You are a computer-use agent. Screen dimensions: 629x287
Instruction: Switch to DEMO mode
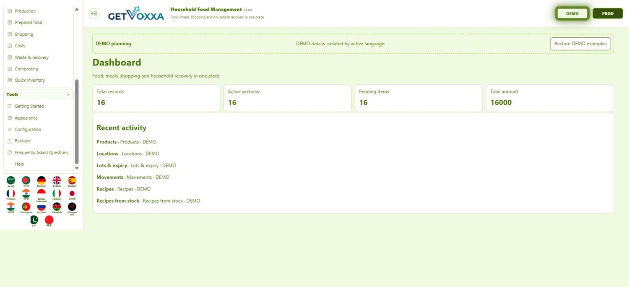[x=572, y=13]
